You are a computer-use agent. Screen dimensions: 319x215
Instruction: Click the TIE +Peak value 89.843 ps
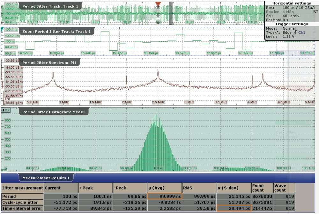[95, 208]
